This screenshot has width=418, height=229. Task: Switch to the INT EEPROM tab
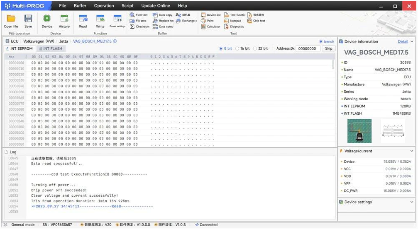(19, 49)
